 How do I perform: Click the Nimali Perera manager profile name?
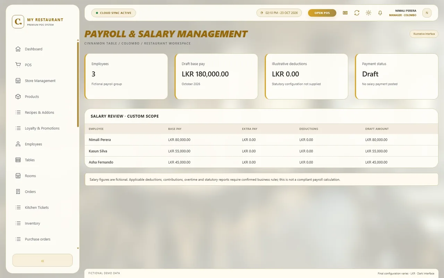click(x=405, y=11)
